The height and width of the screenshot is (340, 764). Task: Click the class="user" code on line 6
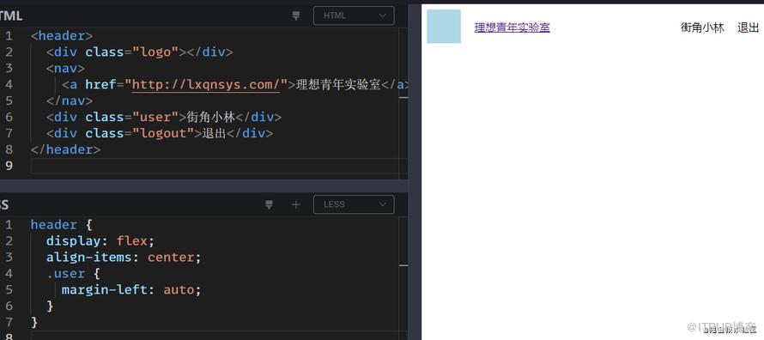click(132, 117)
